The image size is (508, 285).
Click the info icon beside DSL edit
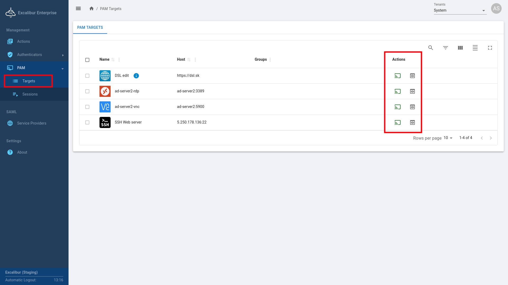(x=136, y=76)
